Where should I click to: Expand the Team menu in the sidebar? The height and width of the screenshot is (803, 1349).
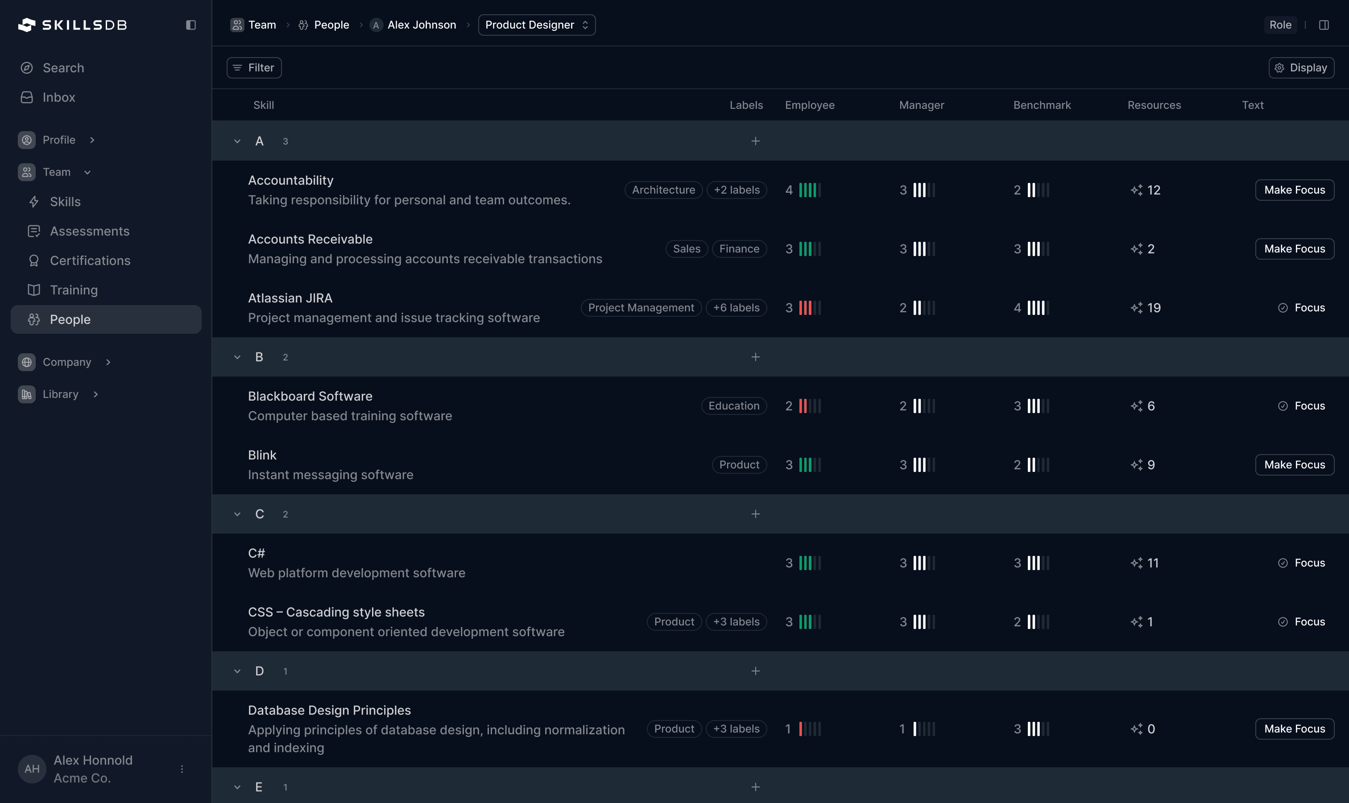click(87, 172)
